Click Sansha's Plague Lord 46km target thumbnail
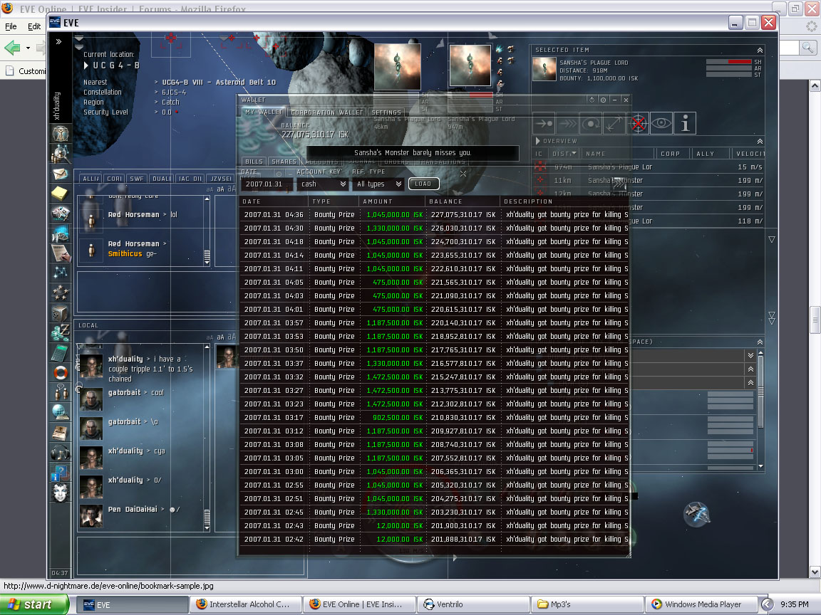Image resolution: width=821 pixels, height=615 pixels. pyautogui.click(x=398, y=66)
